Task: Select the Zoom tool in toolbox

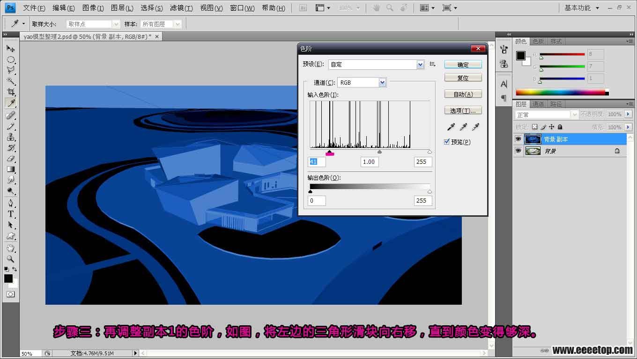Action: [x=10, y=259]
